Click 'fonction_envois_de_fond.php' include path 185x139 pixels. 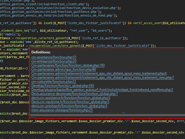click(88, 15)
